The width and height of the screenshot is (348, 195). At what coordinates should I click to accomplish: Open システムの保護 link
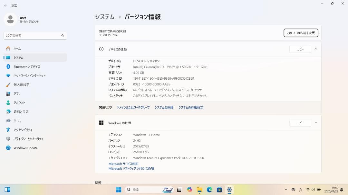[x=164, y=108]
